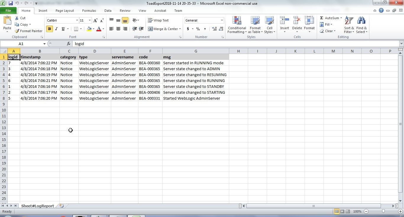
Task: Open the Clear dropdown
Action: pyautogui.click(x=327, y=31)
